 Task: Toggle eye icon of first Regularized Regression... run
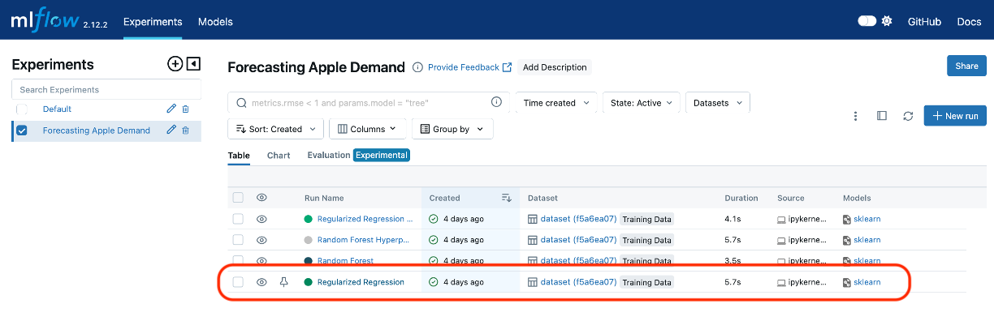pos(261,219)
